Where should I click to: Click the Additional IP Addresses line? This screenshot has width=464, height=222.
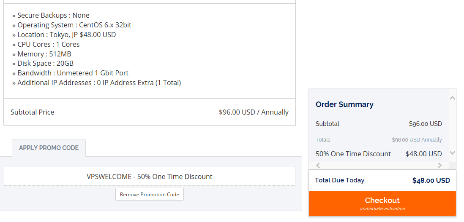pos(96,83)
